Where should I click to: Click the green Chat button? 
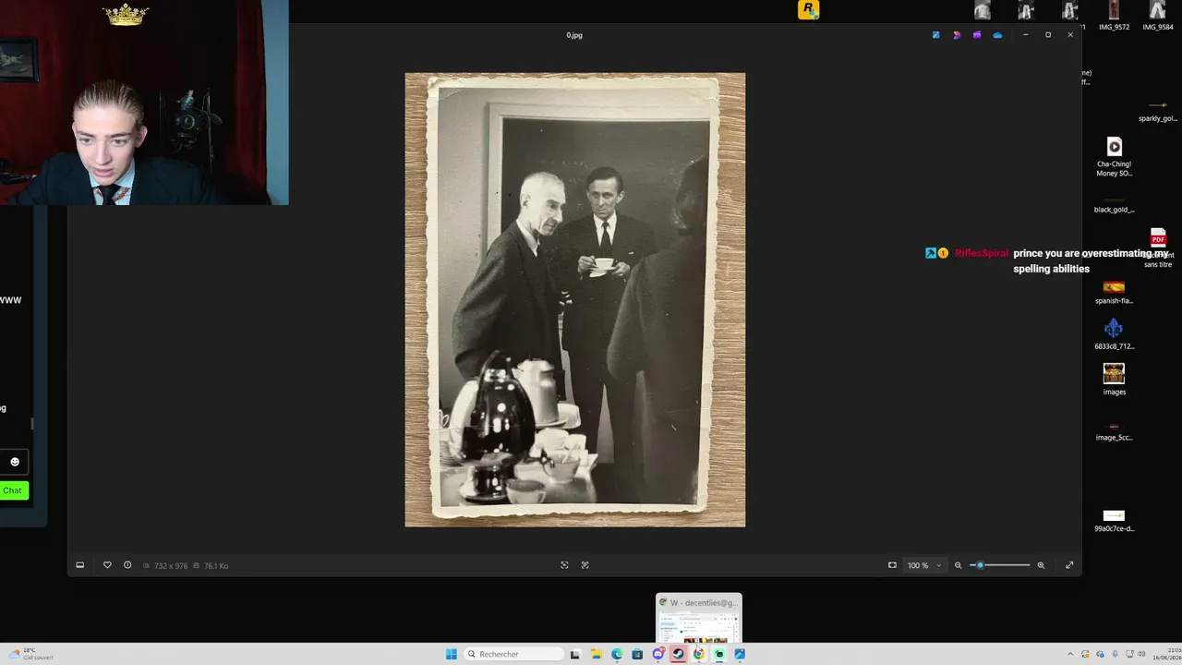tap(13, 490)
